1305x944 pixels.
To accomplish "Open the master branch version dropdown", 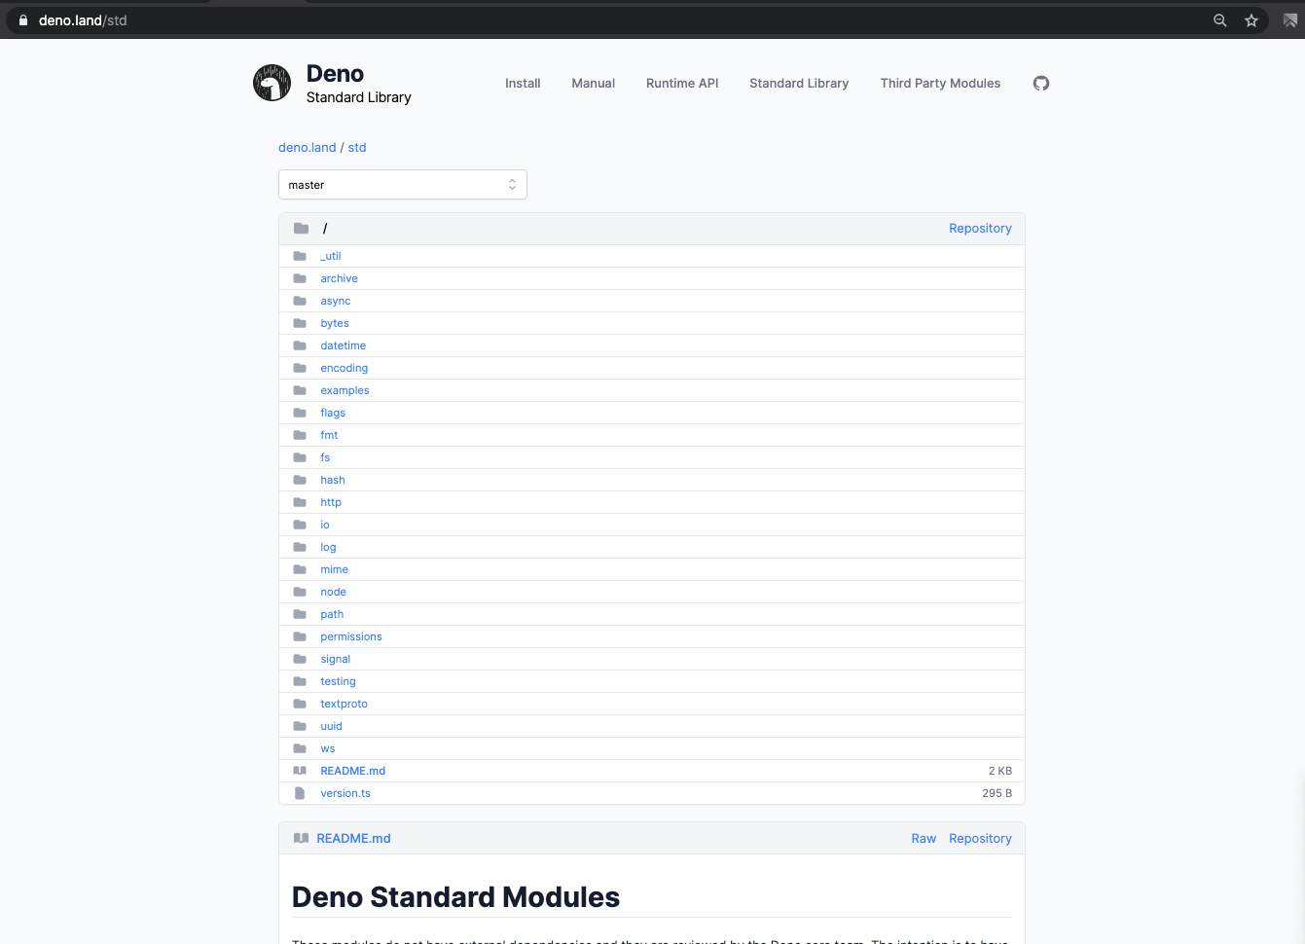I will point(403,185).
